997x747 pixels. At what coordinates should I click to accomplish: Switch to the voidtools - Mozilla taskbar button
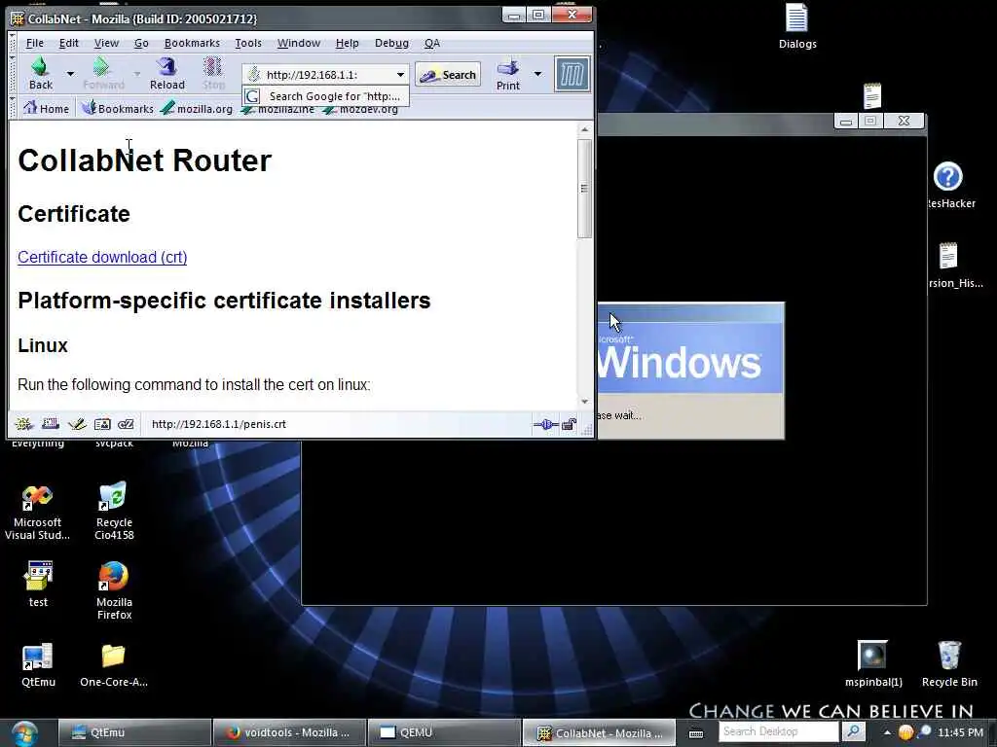point(289,732)
